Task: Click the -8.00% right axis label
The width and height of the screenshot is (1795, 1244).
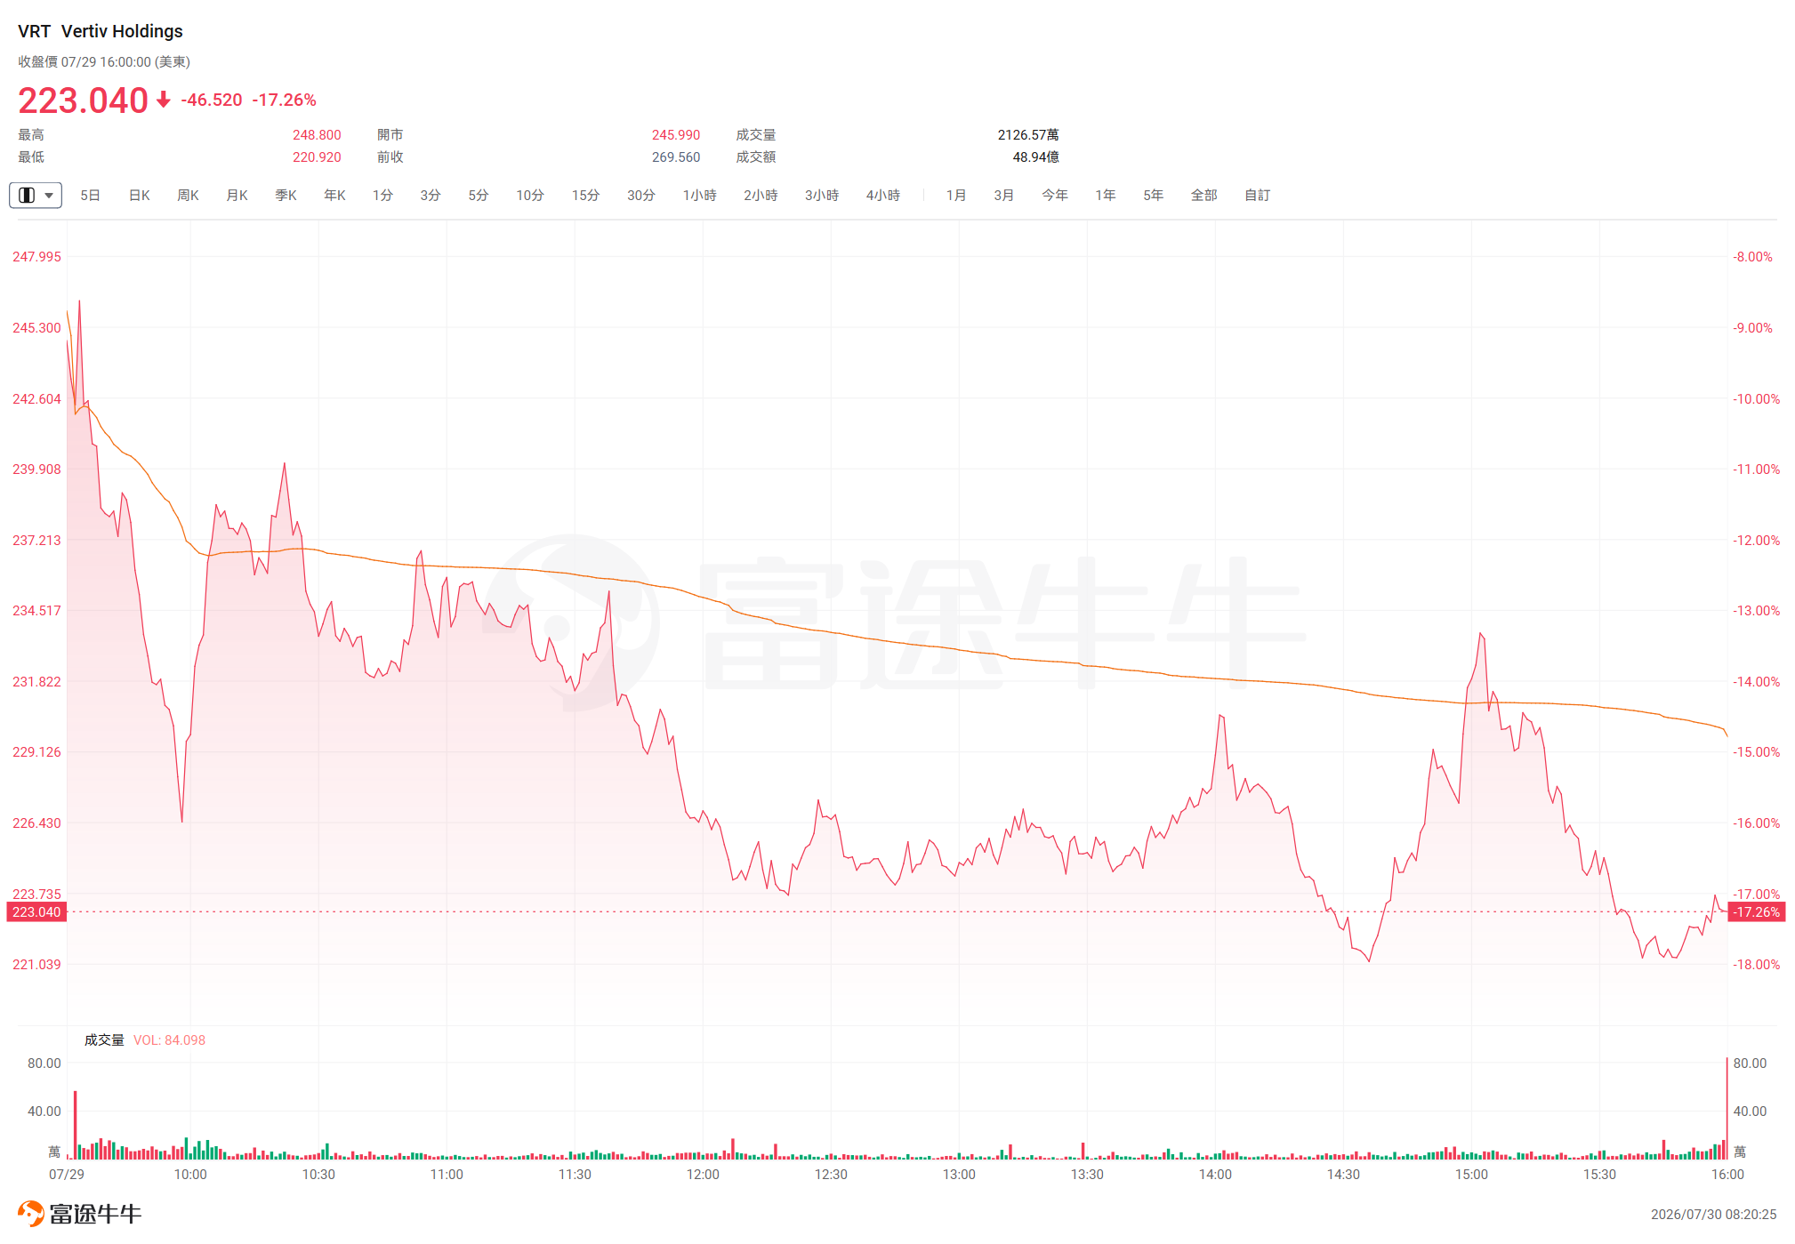Action: pyautogui.click(x=1752, y=257)
